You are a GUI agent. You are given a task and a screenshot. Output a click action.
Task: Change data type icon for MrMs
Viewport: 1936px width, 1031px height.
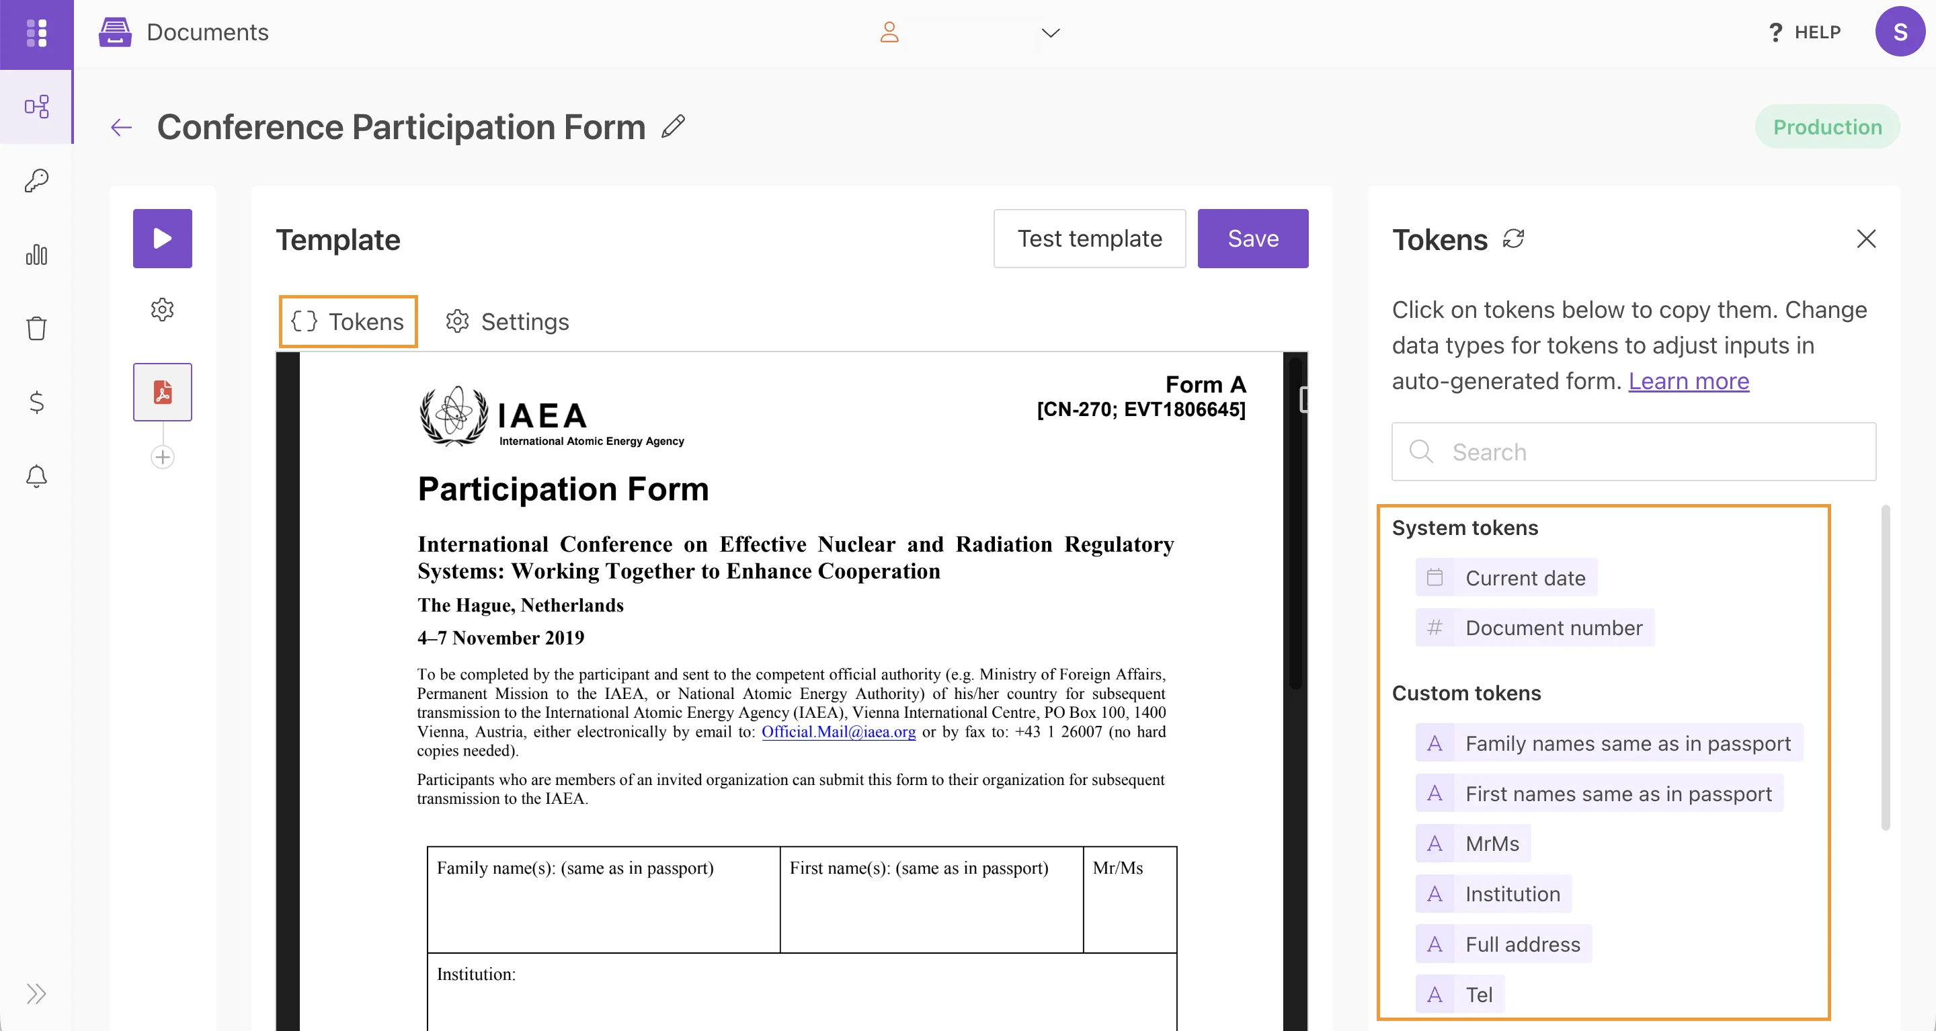point(1435,843)
